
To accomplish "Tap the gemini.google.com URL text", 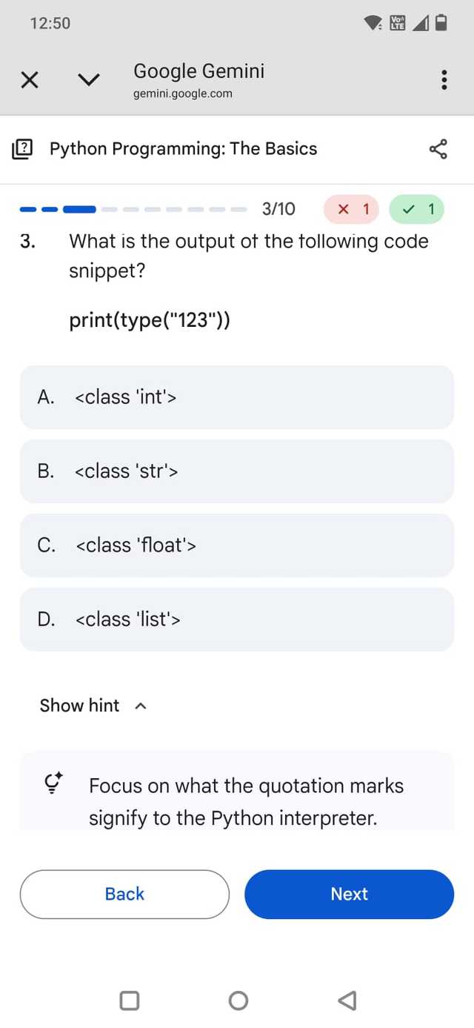I will pyautogui.click(x=183, y=93).
